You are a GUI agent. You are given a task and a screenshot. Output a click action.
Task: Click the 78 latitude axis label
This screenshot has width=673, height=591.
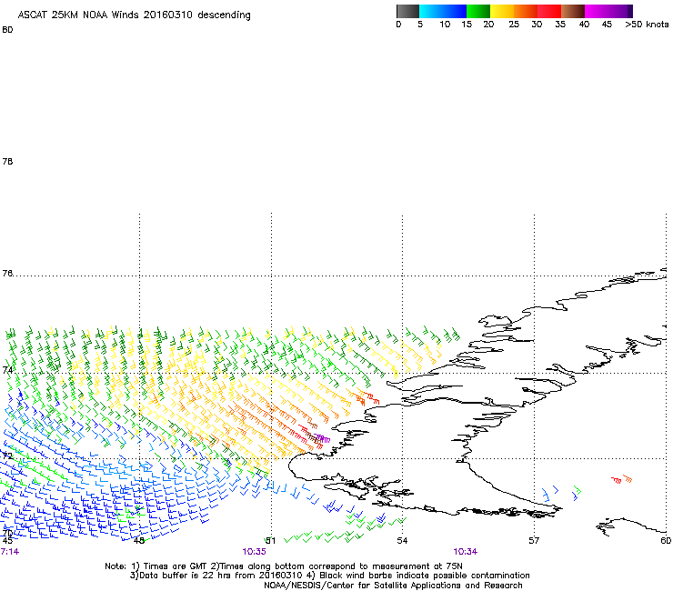(x=7, y=161)
